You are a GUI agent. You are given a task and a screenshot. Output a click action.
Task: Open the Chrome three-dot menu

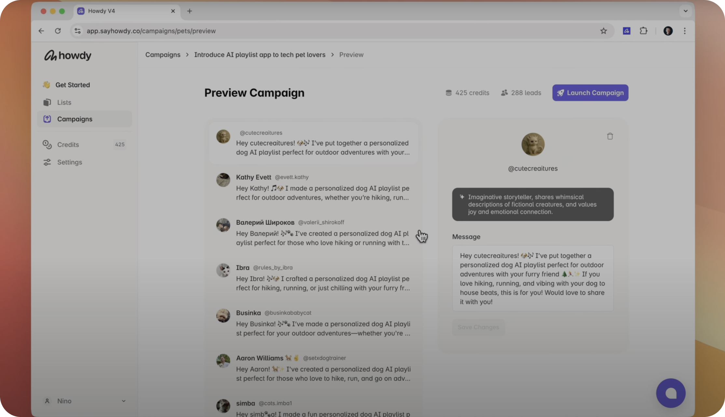(x=685, y=31)
